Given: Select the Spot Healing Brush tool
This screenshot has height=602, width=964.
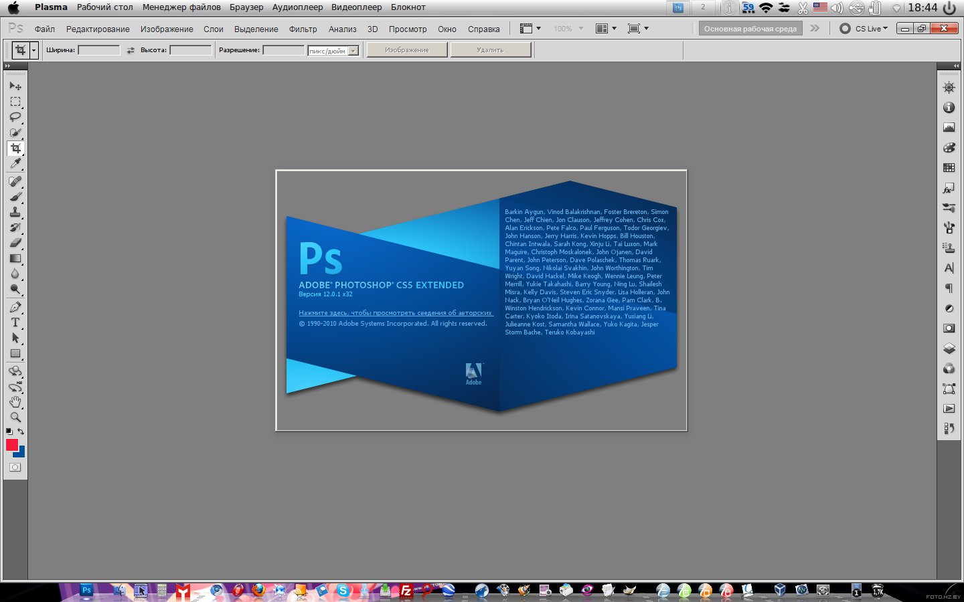Looking at the screenshot, I should point(15,181).
